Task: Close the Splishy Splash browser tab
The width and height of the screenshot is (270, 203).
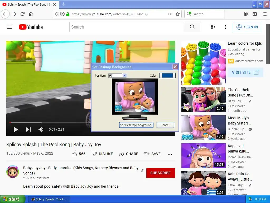Action: pos(55,4)
